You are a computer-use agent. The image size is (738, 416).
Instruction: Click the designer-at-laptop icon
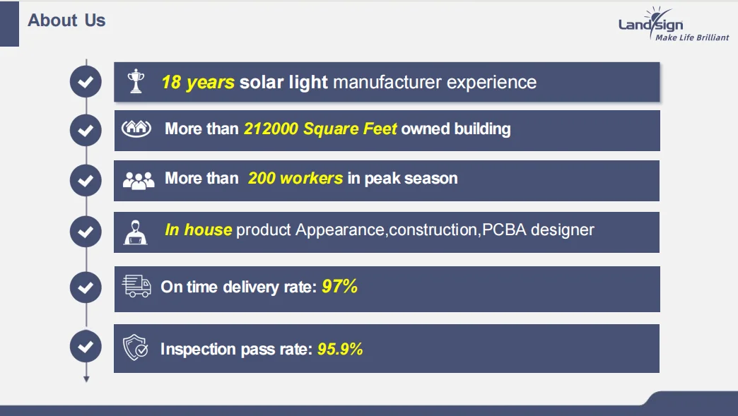(136, 231)
